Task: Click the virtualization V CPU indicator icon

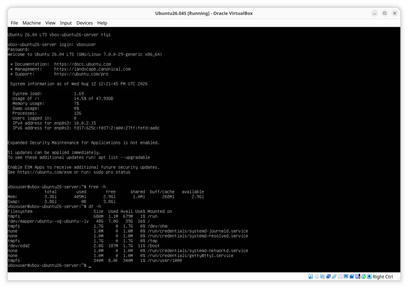Action: pos(357,276)
